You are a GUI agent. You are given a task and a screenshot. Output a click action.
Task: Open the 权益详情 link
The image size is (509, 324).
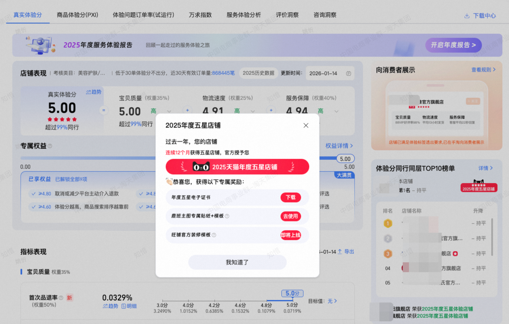pyautogui.click(x=339, y=146)
